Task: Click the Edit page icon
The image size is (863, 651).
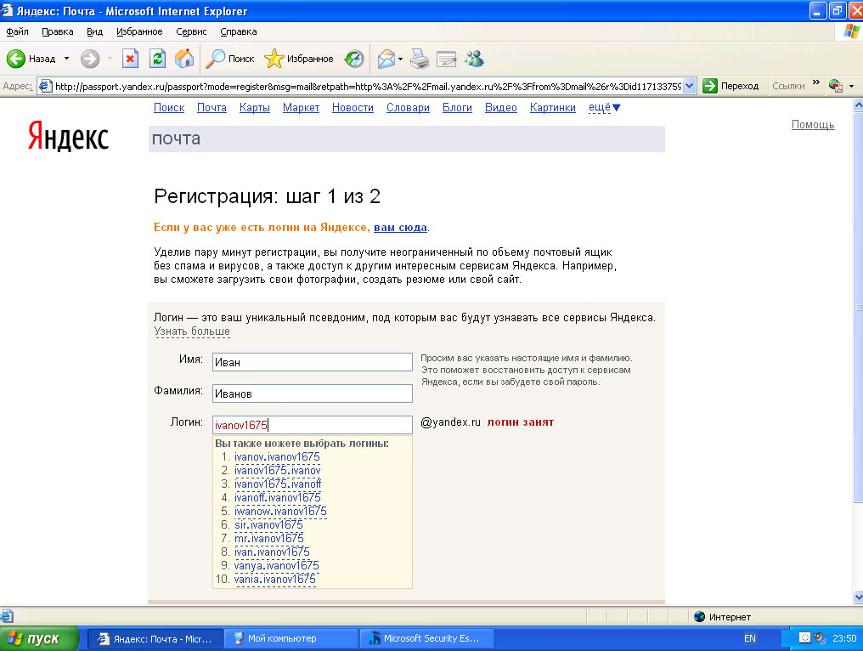Action: (x=446, y=59)
